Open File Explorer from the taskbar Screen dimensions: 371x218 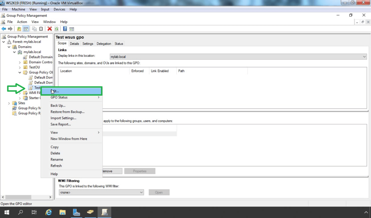tap(62, 212)
